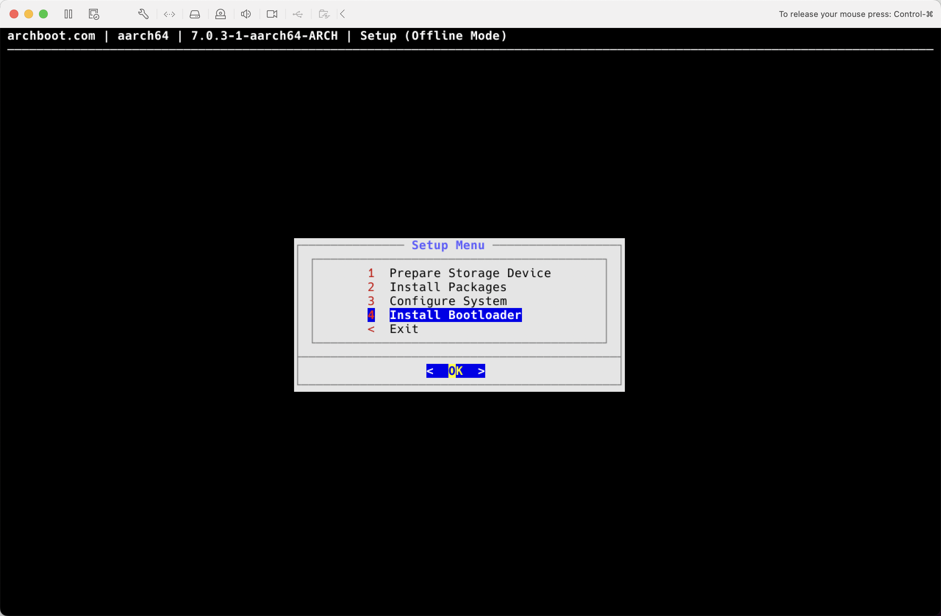Screen dimensions: 941x616
Task: Click the release mouse hint text
Action: 856,14
